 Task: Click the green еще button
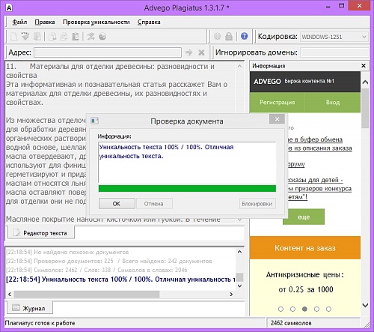[x=304, y=217]
